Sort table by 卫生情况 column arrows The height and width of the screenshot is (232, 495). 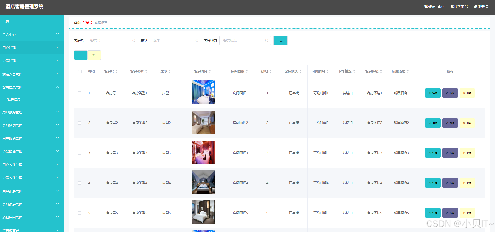click(x=354, y=71)
